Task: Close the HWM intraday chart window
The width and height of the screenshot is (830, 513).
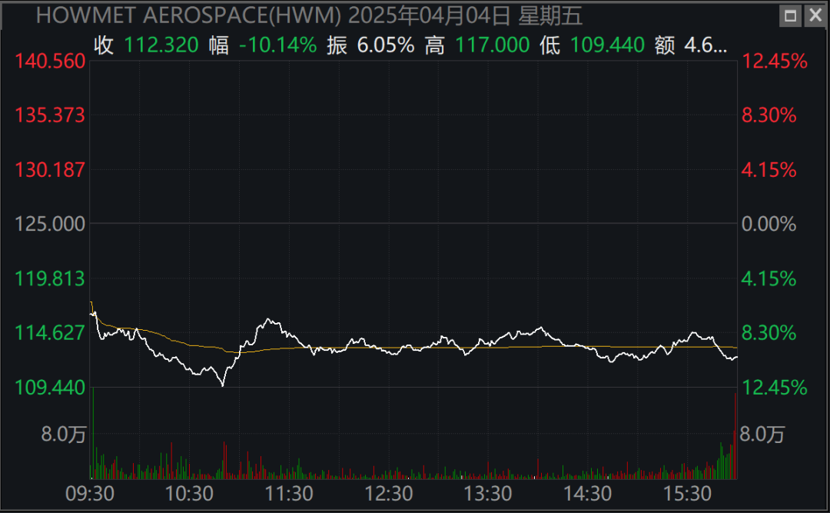Action: pos(815,16)
